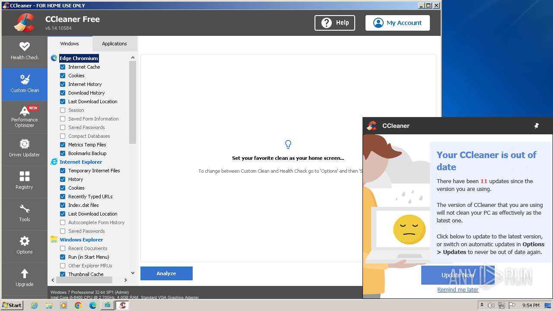Viewport: 553px width, 311px height.
Task: Open the Options gear section
Action: pyautogui.click(x=25, y=246)
